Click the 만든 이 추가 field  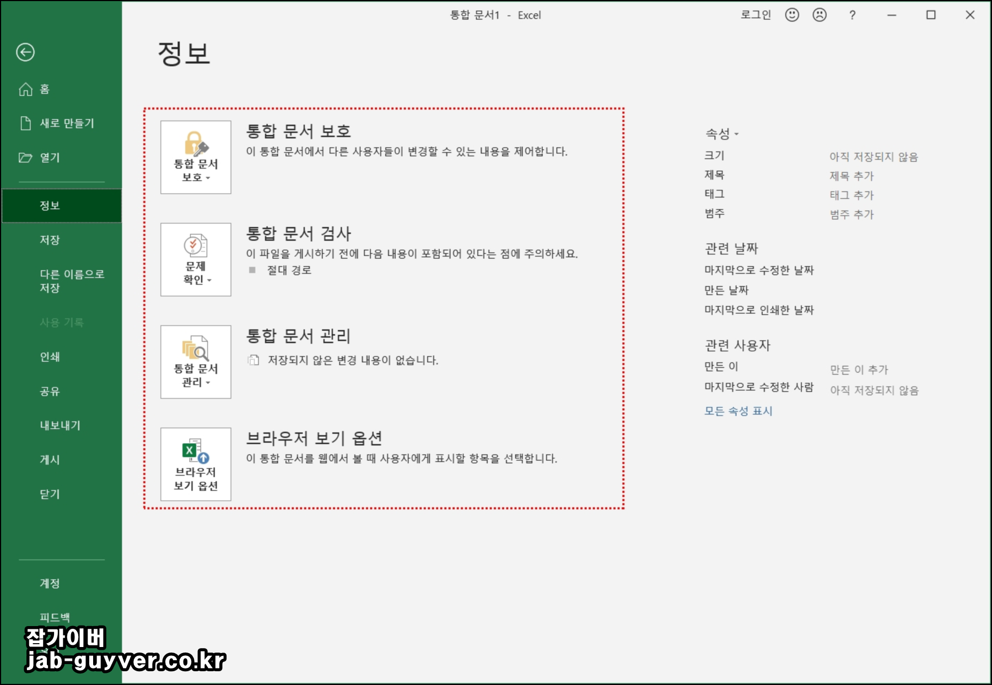[859, 369]
